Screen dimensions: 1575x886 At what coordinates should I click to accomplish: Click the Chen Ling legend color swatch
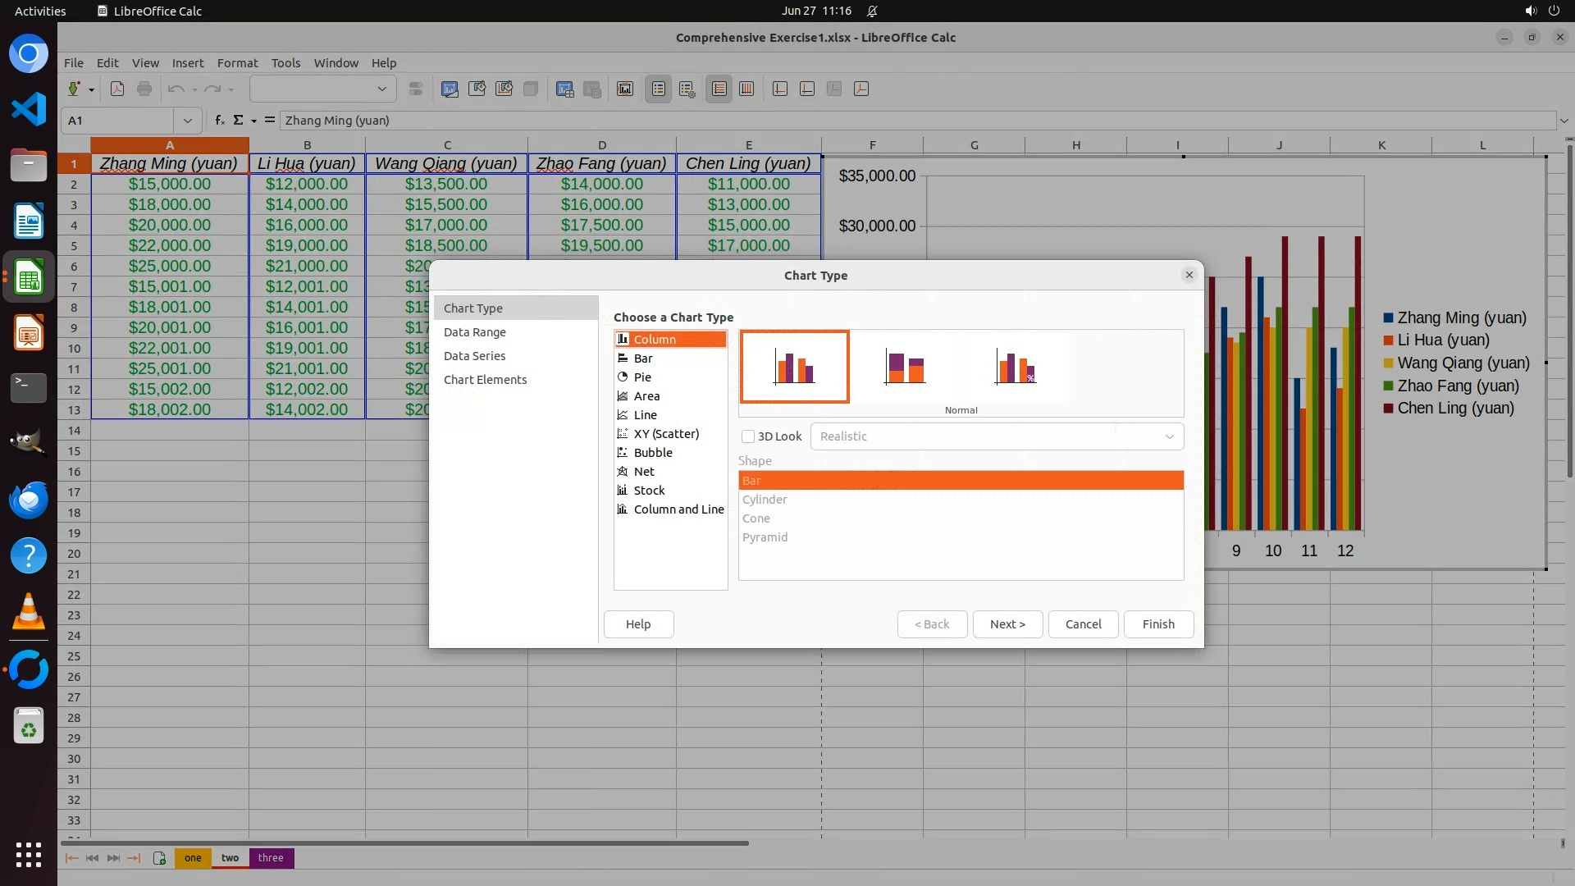click(x=1389, y=409)
